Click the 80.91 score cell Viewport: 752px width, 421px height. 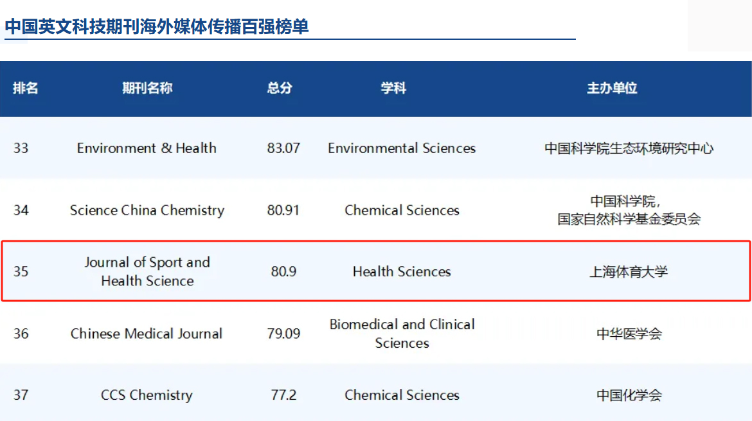[283, 210]
